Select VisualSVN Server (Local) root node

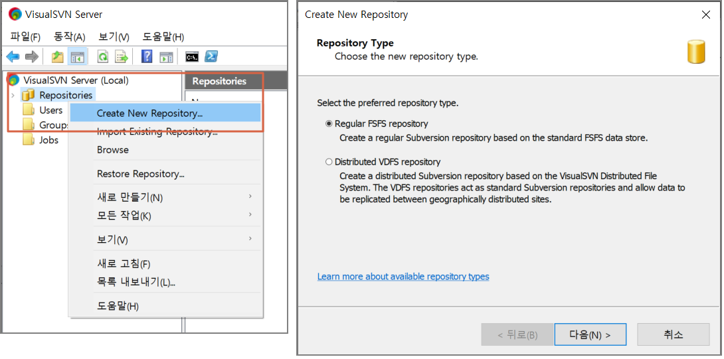[76, 80]
